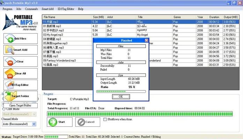Open the Good (Recommended) quality dropdown
Image resolution: width=243 pixels, height=139 pixels.
pos(34,114)
